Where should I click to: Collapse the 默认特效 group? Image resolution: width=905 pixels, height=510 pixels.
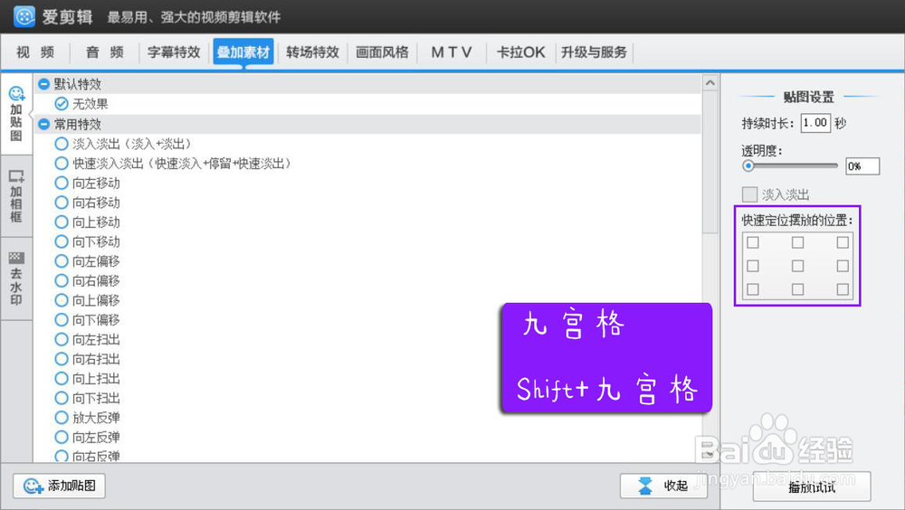(43, 84)
